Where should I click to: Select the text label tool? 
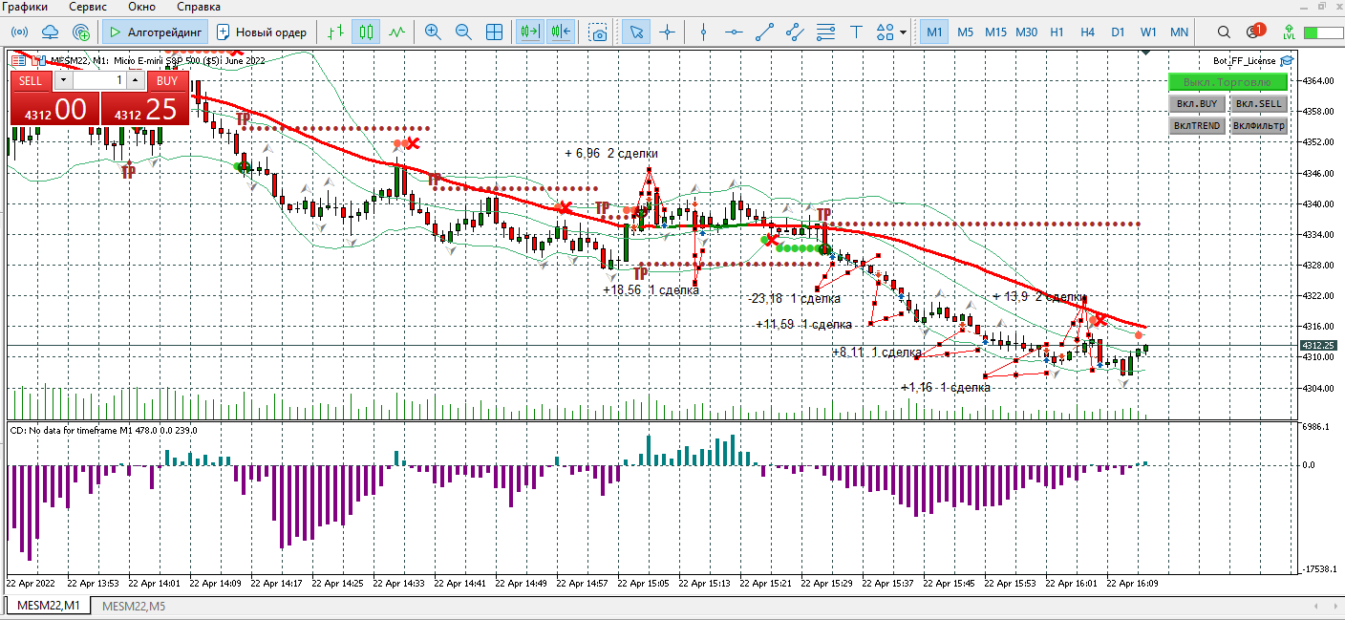tap(856, 32)
